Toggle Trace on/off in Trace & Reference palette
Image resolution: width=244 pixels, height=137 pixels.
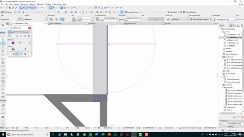10,32
